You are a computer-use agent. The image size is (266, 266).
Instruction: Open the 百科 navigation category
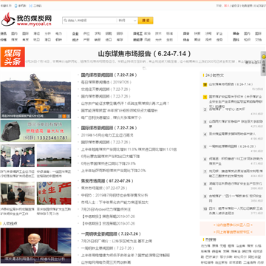(x=236, y=40)
